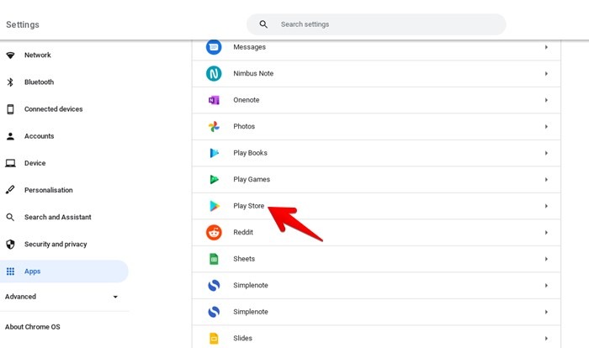Open About Chrome OS page
This screenshot has height=348, width=589.
[x=32, y=327]
